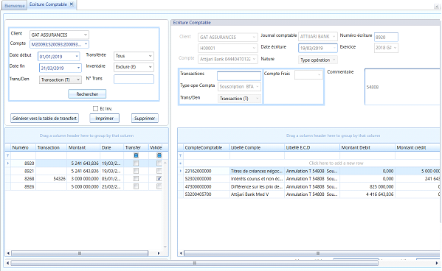Viewport: 442px width, 271px height.
Task: Click left grid scroll right arrow
Action: 159,253
